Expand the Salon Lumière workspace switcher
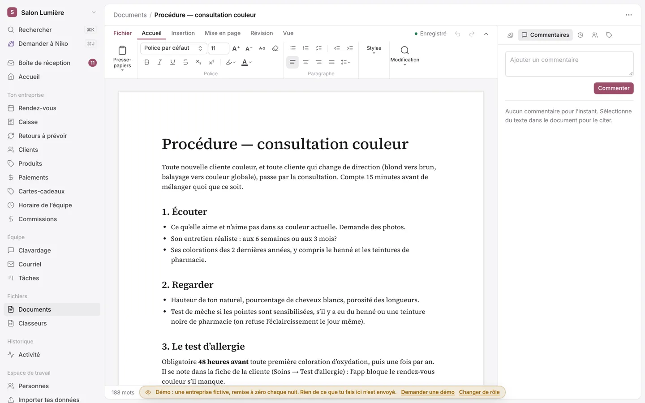Screen dimensions: 645x403 pyautogui.click(x=52, y=13)
